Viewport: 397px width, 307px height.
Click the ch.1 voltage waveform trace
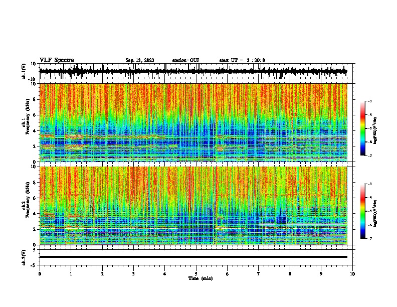click(193, 71)
